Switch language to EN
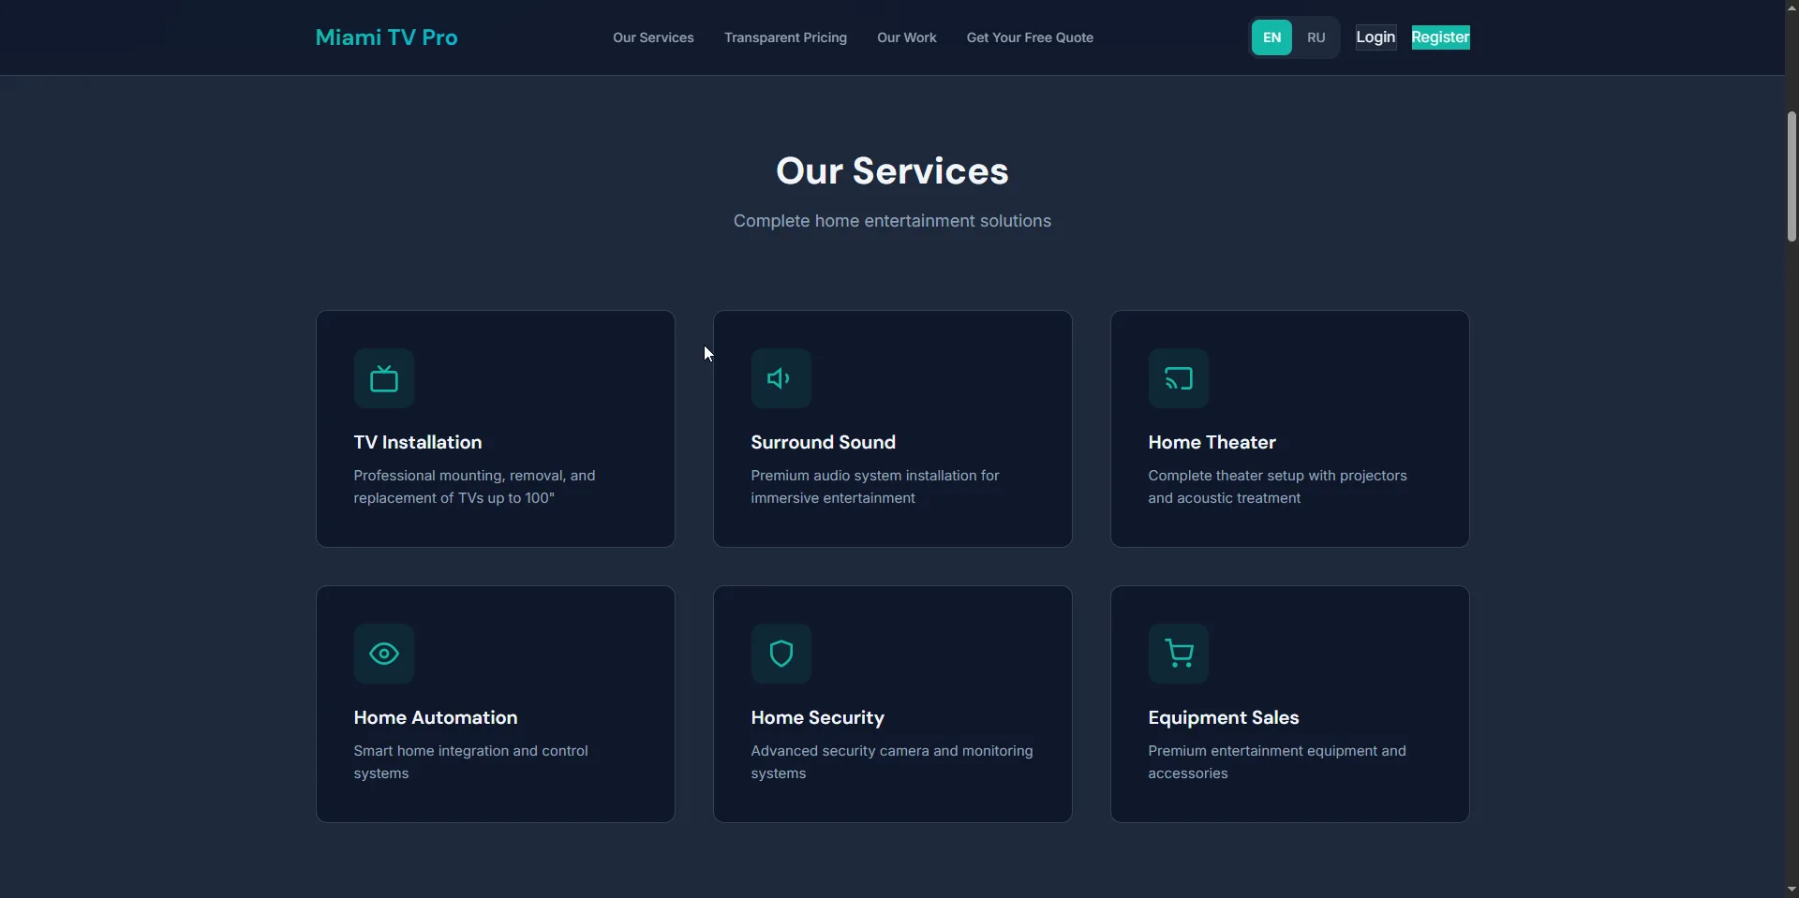The width and height of the screenshot is (1799, 898). point(1271,37)
